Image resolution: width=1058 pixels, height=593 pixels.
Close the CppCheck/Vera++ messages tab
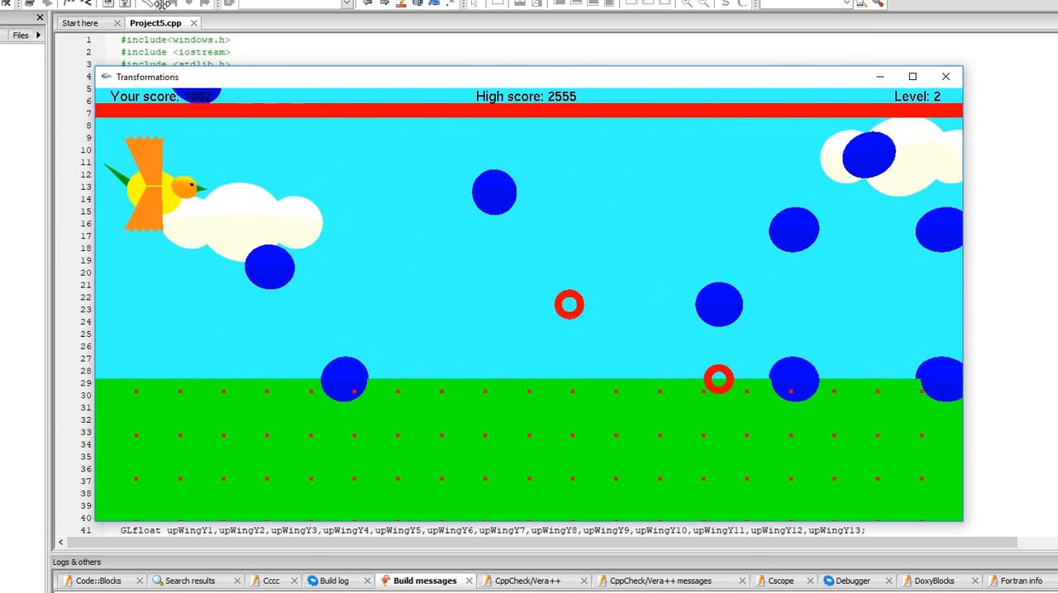742,581
